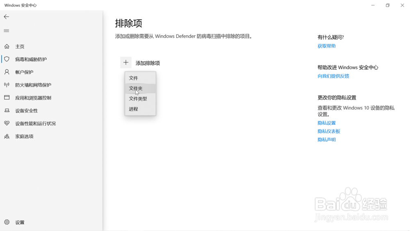
Task: Click the heart icon for 设备性能和运行状况
Action: point(7,123)
